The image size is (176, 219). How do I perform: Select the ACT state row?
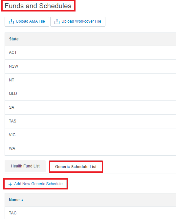click(90, 53)
